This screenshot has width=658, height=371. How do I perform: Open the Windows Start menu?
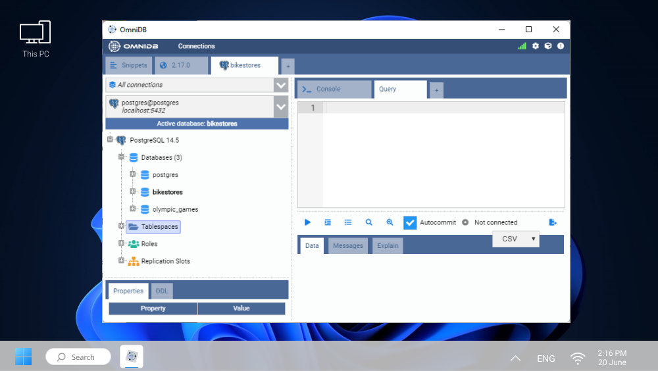tap(23, 357)
